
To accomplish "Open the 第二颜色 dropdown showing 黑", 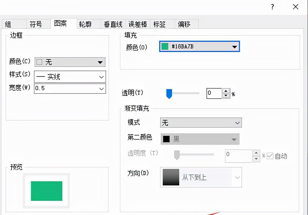I will (x=200, y=139).
